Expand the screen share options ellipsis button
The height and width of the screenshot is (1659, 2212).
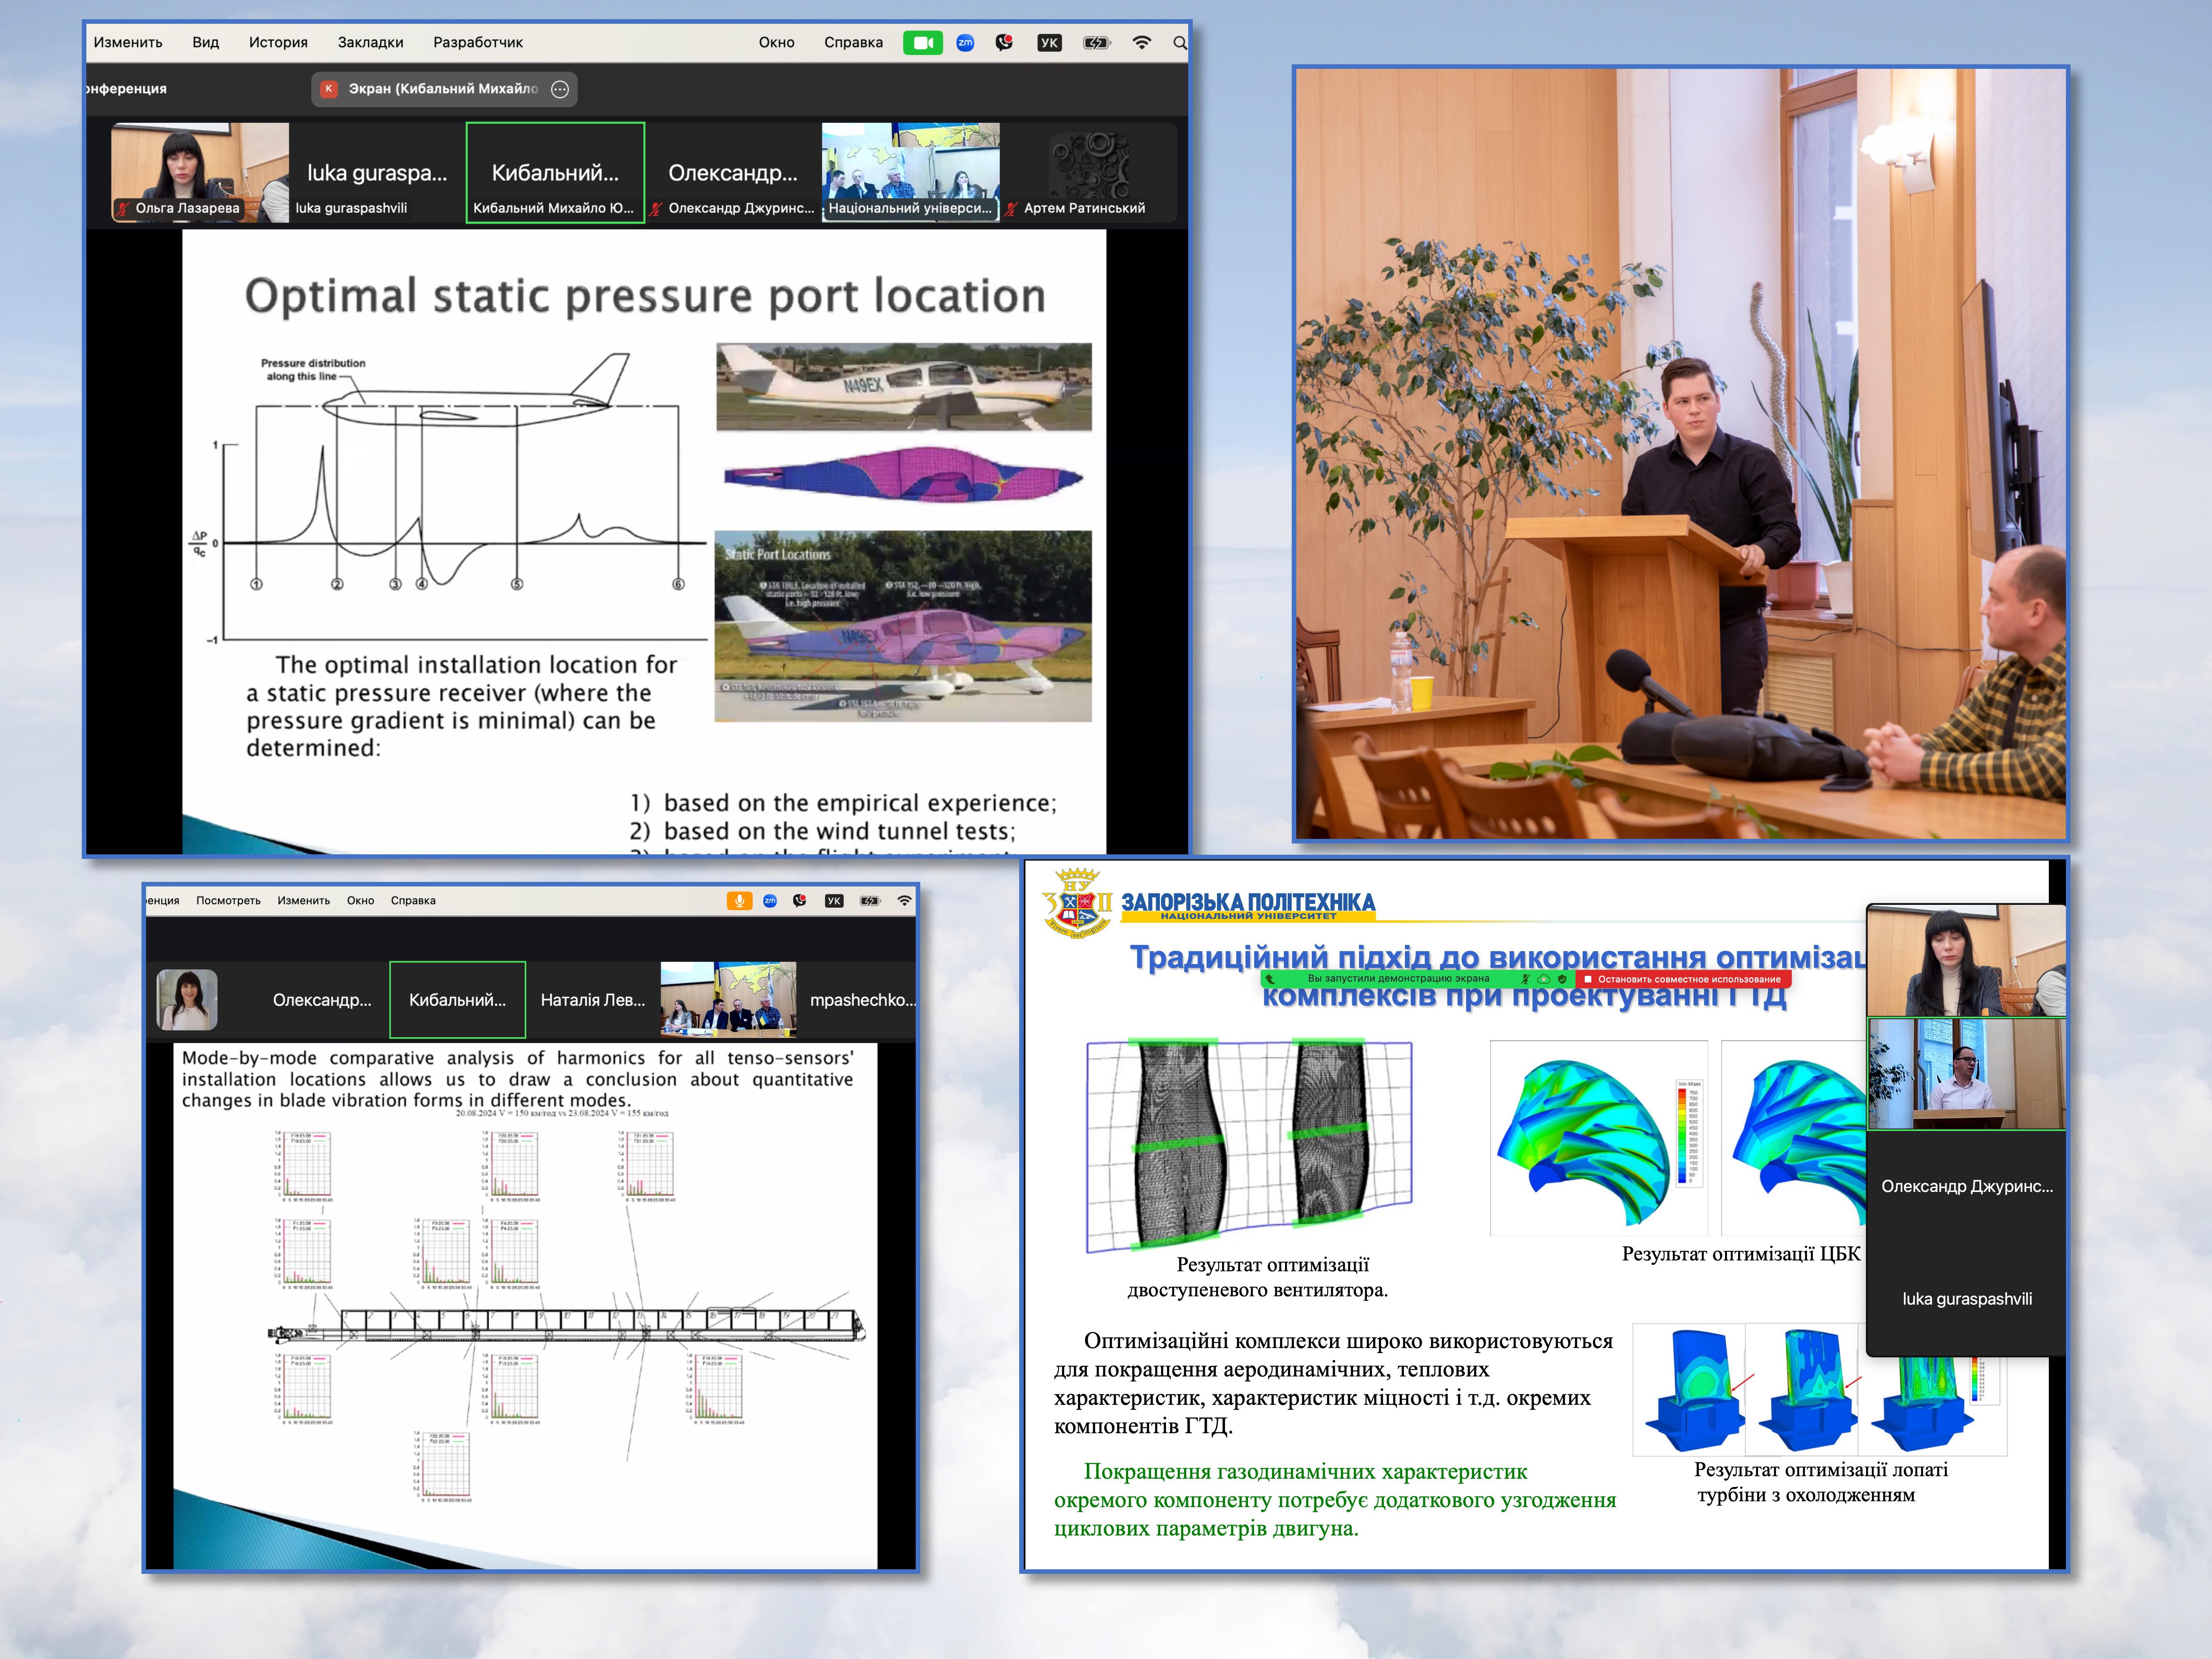(560, 89)
